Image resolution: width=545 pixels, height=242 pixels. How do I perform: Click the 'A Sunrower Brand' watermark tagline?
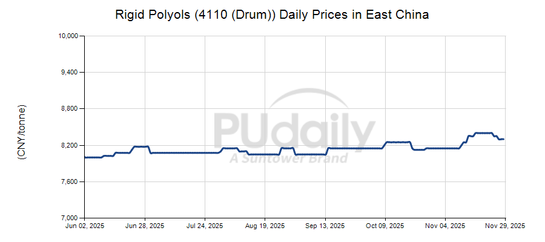(288, 159)
